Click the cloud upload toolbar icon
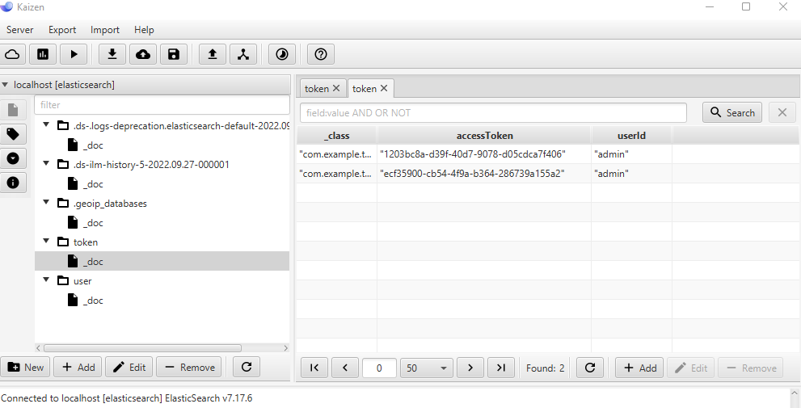This screenshot has height=408, width=801. click(143, 54)
